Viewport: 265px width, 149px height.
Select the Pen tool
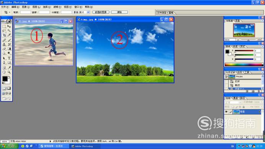[x=4, y=62]
